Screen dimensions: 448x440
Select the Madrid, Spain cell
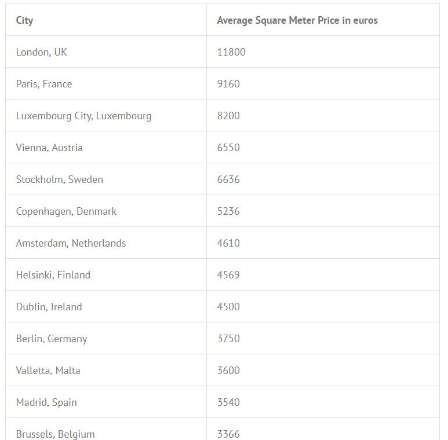pyautogui.click(x=46, y=402)
